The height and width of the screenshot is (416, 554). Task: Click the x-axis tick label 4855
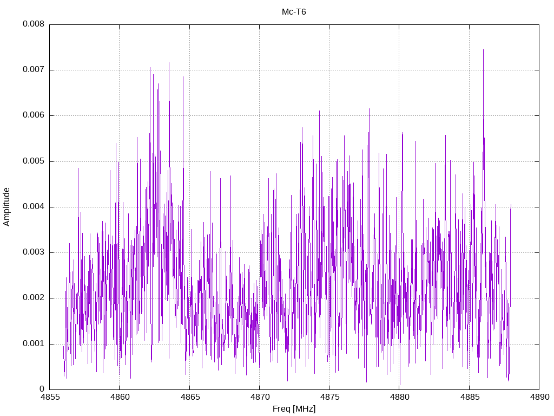(x=50, y=397)
